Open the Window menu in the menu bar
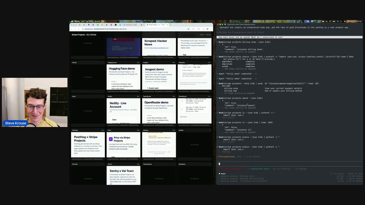Screen dimensions: 365x205 [97, 21]
